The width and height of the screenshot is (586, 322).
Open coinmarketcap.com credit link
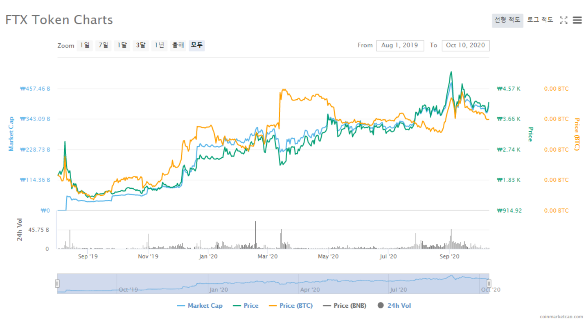[x=561, y=317]
